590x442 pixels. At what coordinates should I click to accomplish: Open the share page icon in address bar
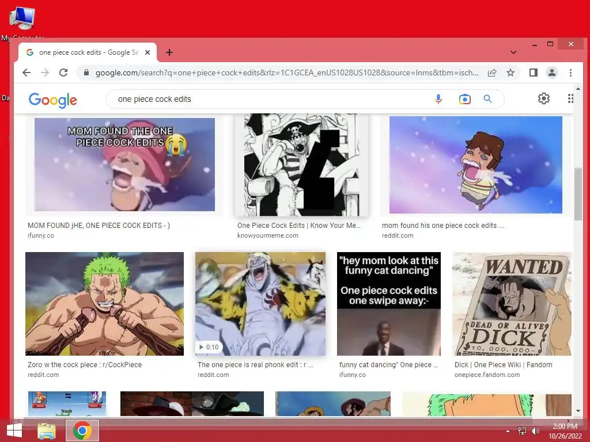(x=492, y=73)
